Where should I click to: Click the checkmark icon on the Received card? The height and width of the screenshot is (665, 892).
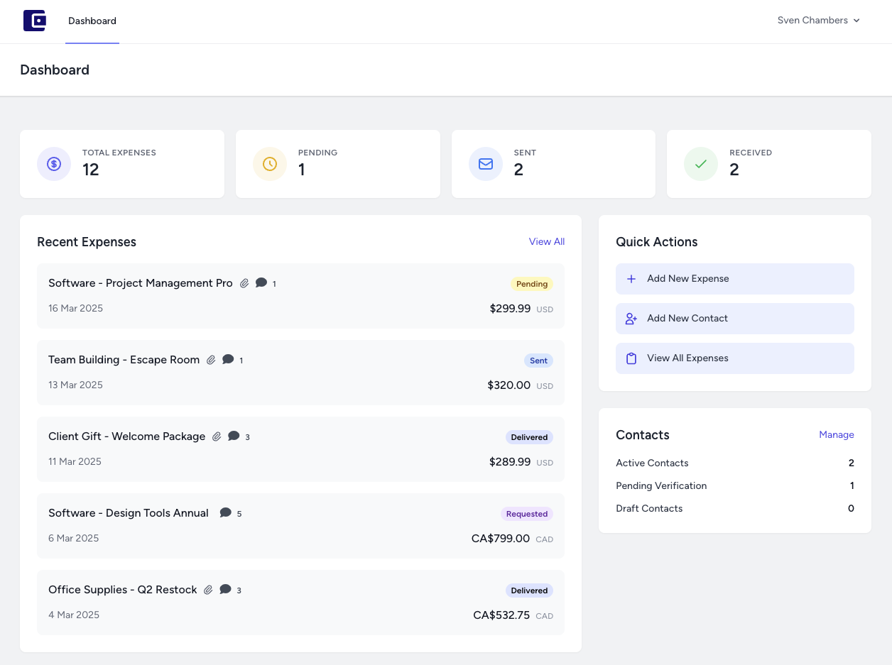(x=701, y=164)
